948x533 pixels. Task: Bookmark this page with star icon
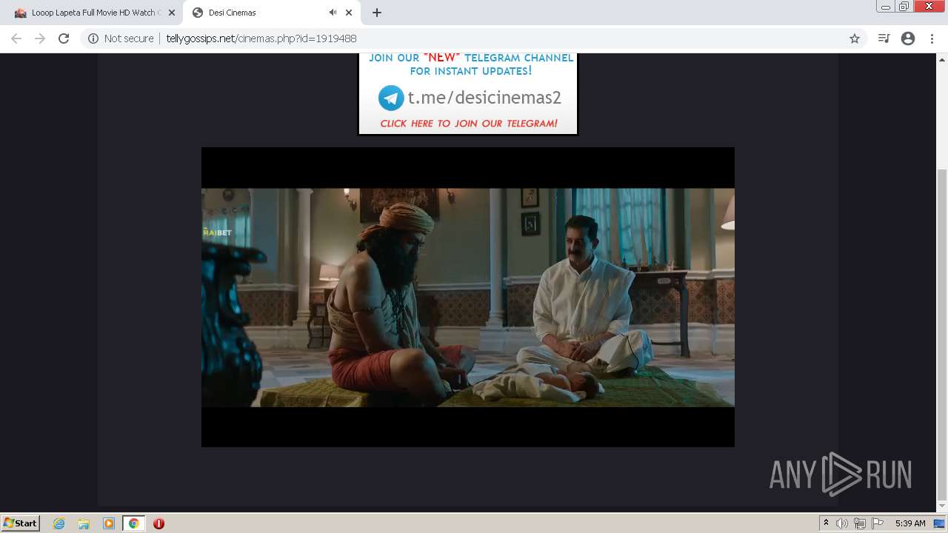[855, 38]
